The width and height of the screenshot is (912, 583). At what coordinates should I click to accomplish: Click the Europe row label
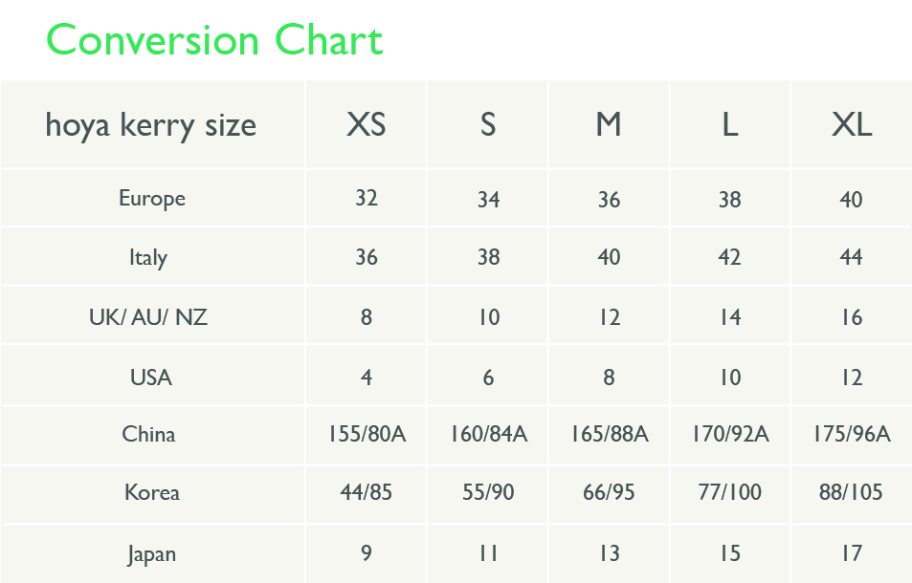pos(152,199)
